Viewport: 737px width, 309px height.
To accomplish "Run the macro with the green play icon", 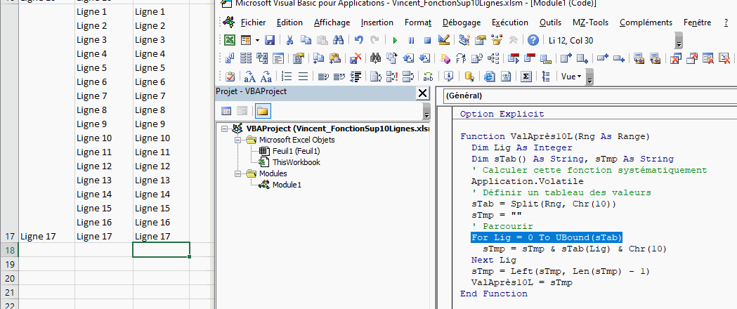I will pos(395,40).
